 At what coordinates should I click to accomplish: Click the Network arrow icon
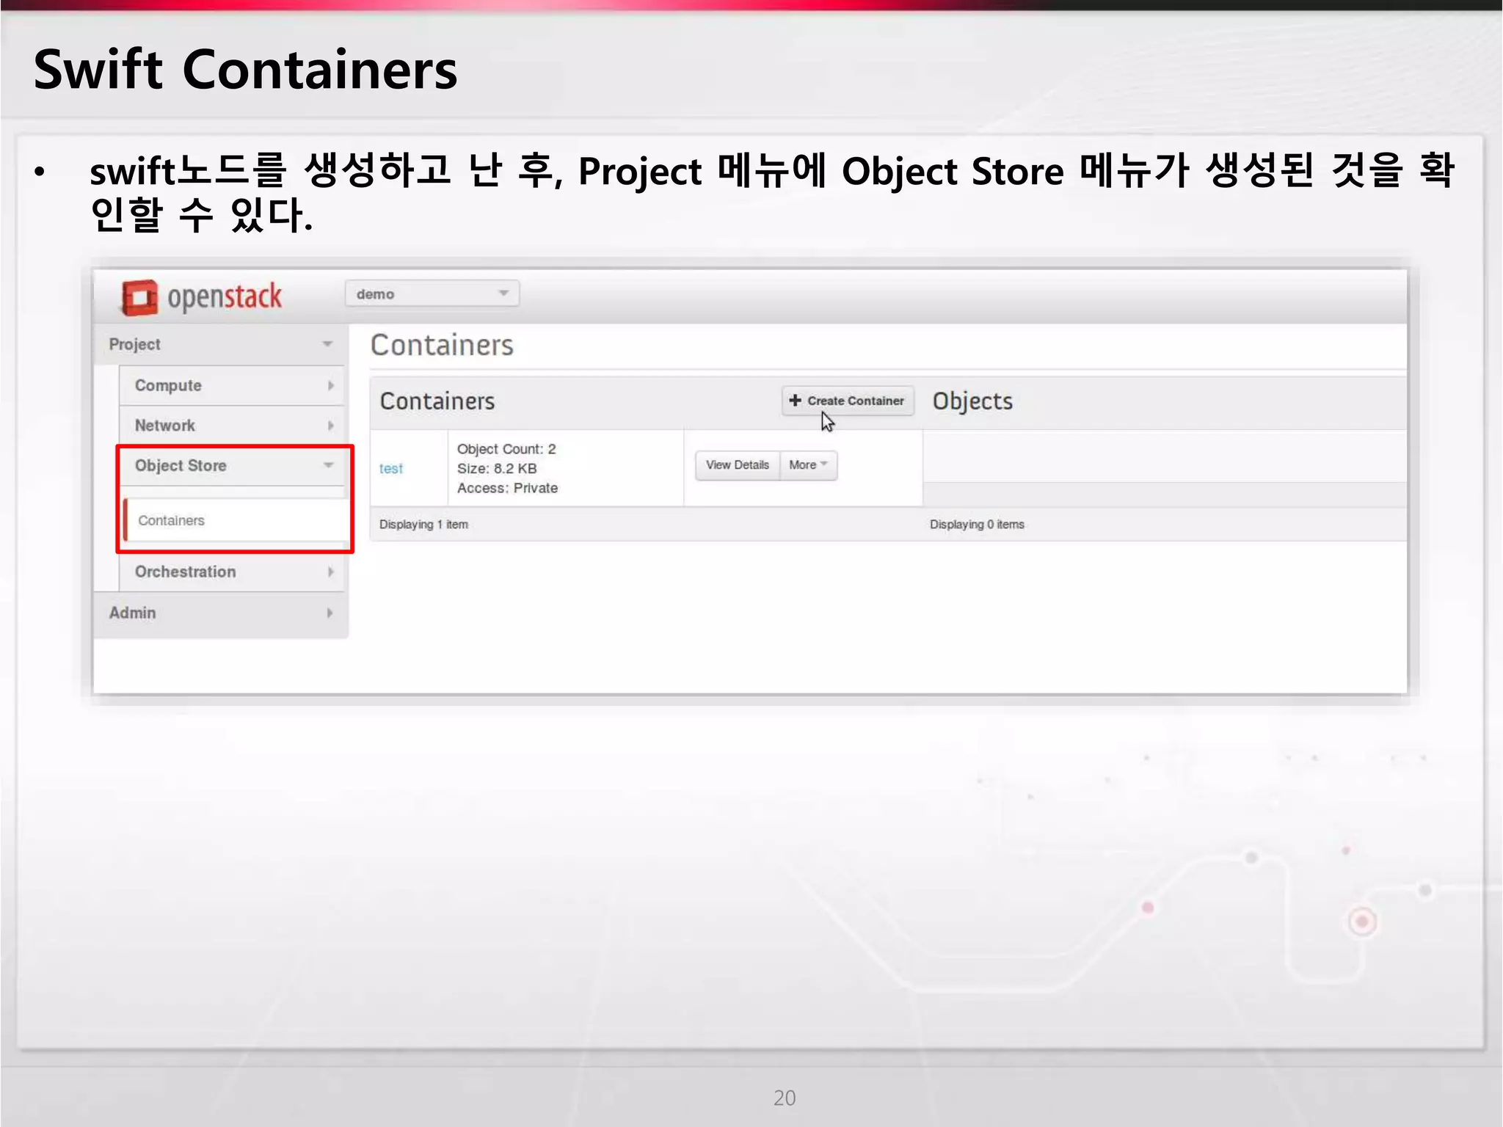(330, 426)
